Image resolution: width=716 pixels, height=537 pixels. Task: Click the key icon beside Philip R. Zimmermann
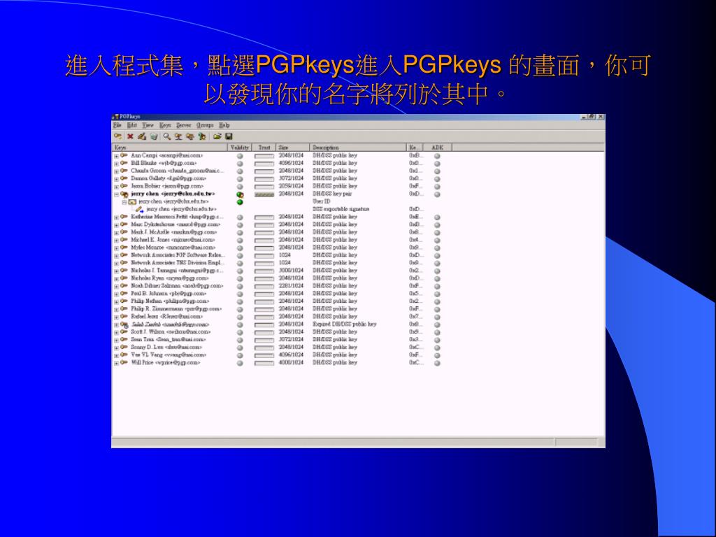coord(124,309)
